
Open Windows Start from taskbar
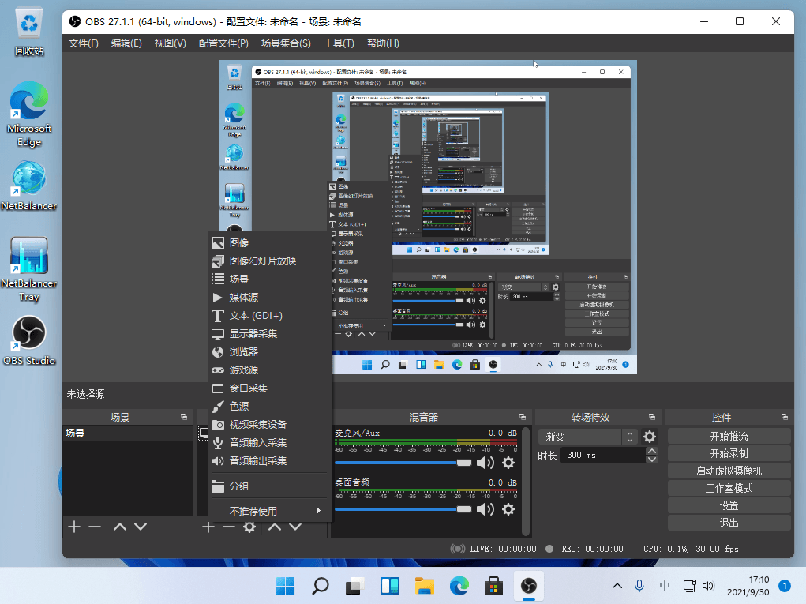click(285, 586)
